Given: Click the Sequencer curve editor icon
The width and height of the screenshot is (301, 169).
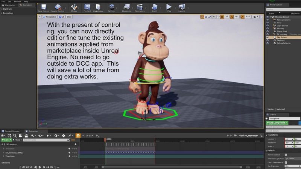Looking at the screenshot, I should point(98,135).
